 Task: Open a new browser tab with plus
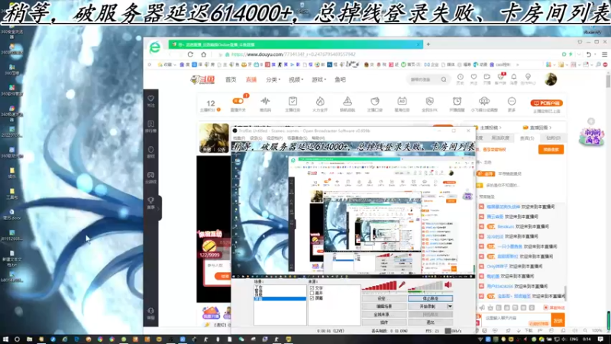pyautogui.click(x=428, y=44)
